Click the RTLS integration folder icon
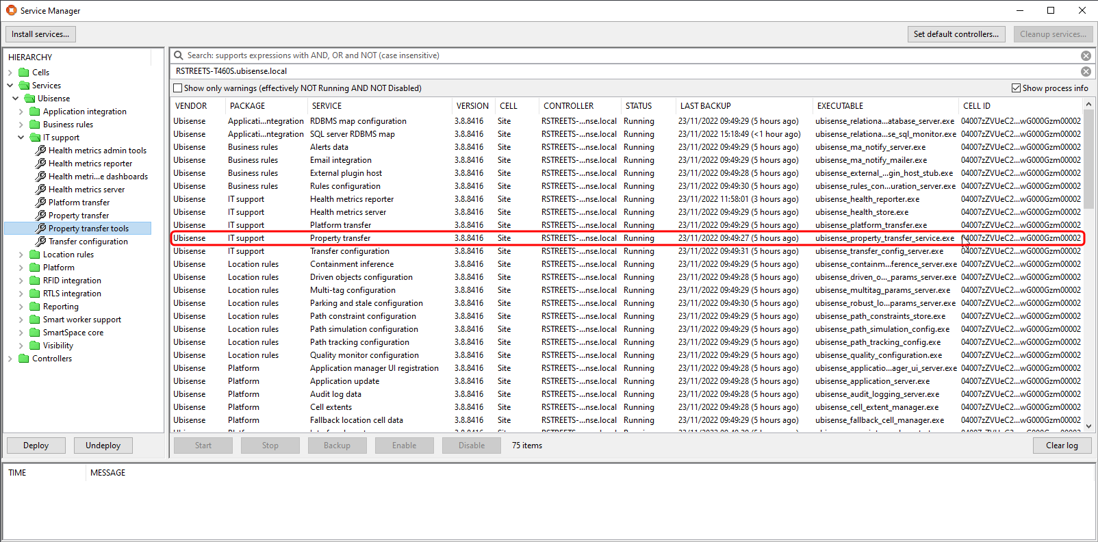Viewport: 1098px width, 542px height. point(35,294)
